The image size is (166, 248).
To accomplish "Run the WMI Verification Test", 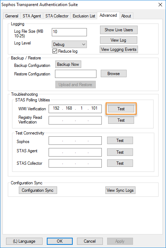I will (121, 109).
